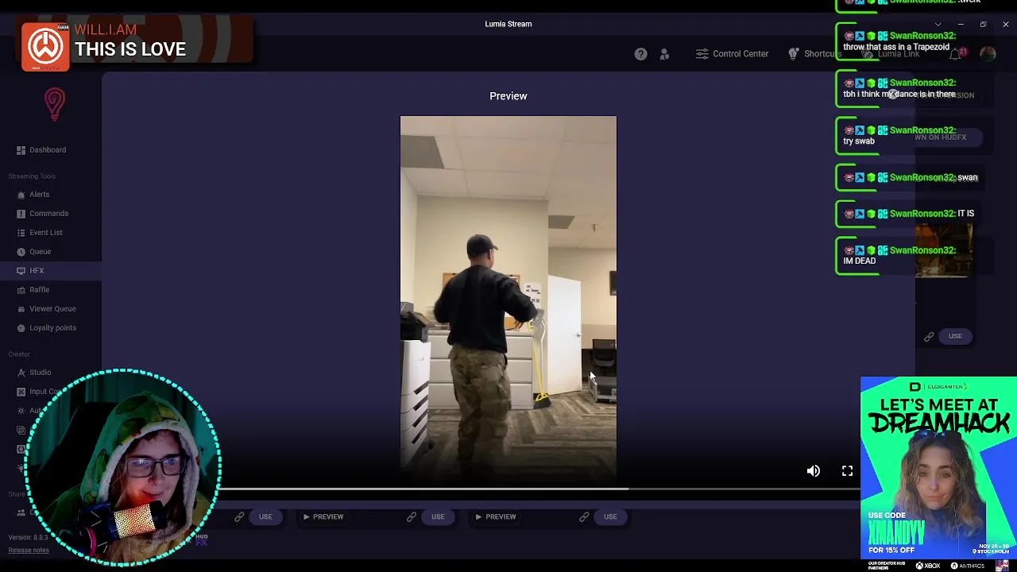Click the USE button in right panel
The image size is (1017, 572).
(x=955, y=336)
